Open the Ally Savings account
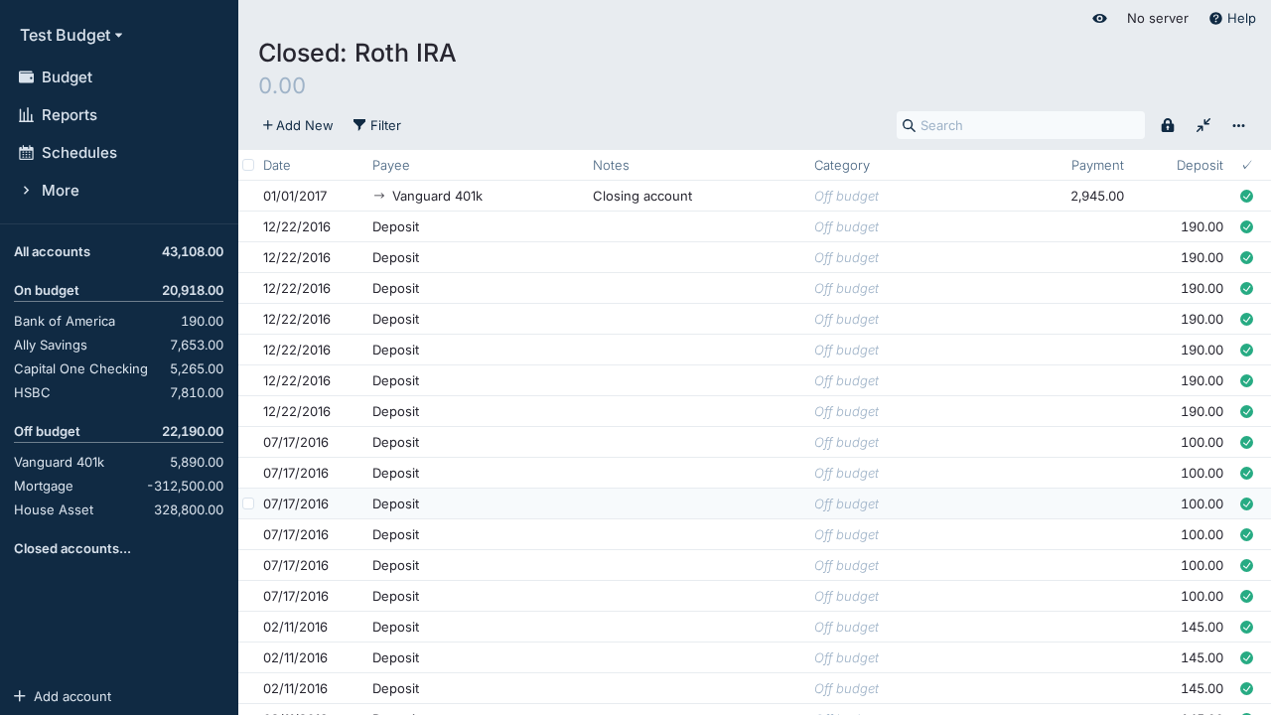Image resolution: width=1271 pixels, height=715 pixels. 51,346
